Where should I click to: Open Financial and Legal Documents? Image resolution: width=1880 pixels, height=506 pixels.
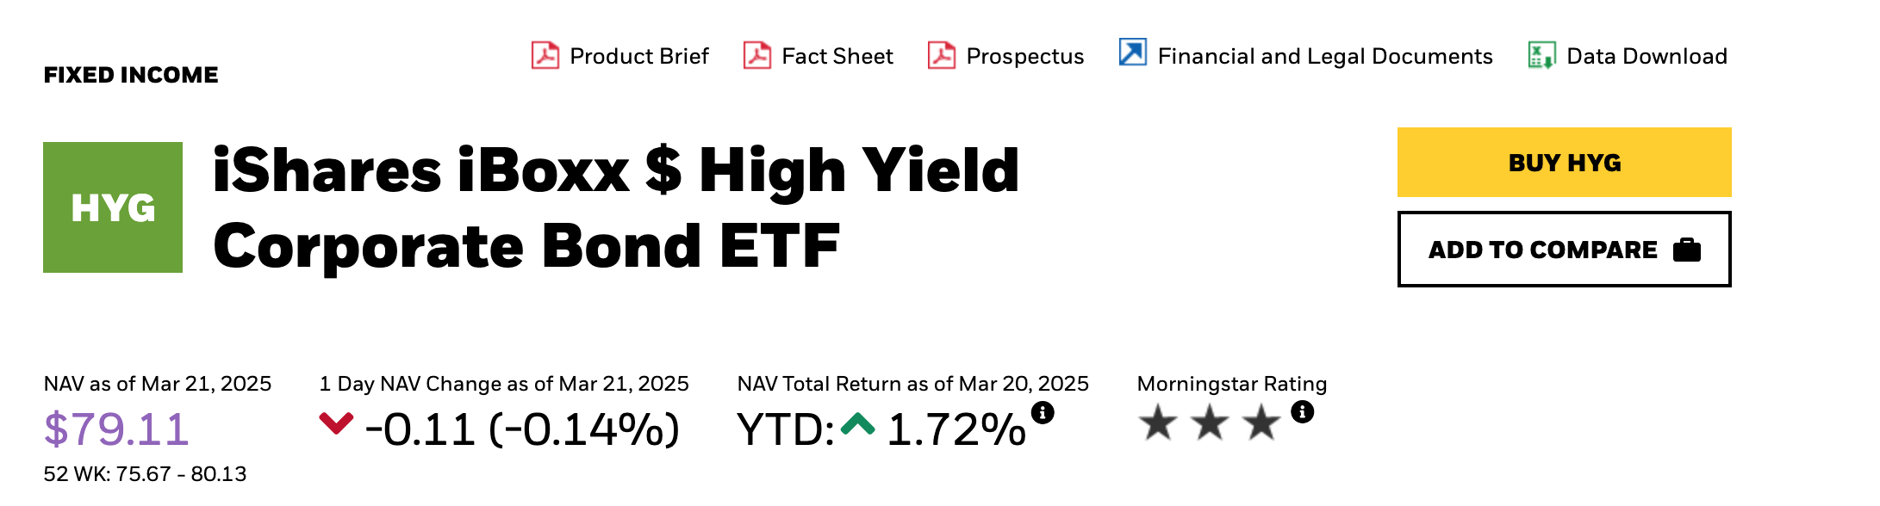(1324, 56)
